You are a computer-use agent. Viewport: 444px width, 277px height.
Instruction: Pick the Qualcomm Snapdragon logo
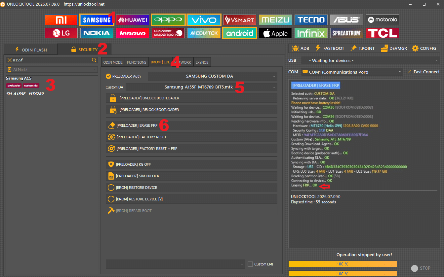point(168,33)
